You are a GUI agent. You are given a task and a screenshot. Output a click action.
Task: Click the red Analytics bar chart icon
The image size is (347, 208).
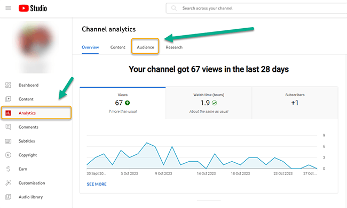point(8,113)
